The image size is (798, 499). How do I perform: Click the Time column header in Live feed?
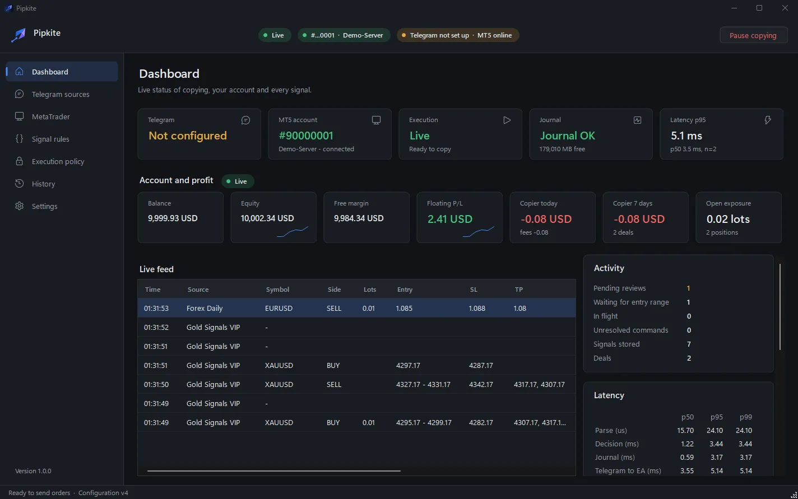click(x=152, y=290)
